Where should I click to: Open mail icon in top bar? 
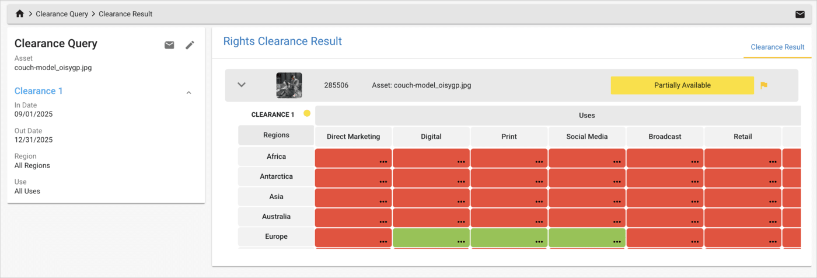point(799,15)
